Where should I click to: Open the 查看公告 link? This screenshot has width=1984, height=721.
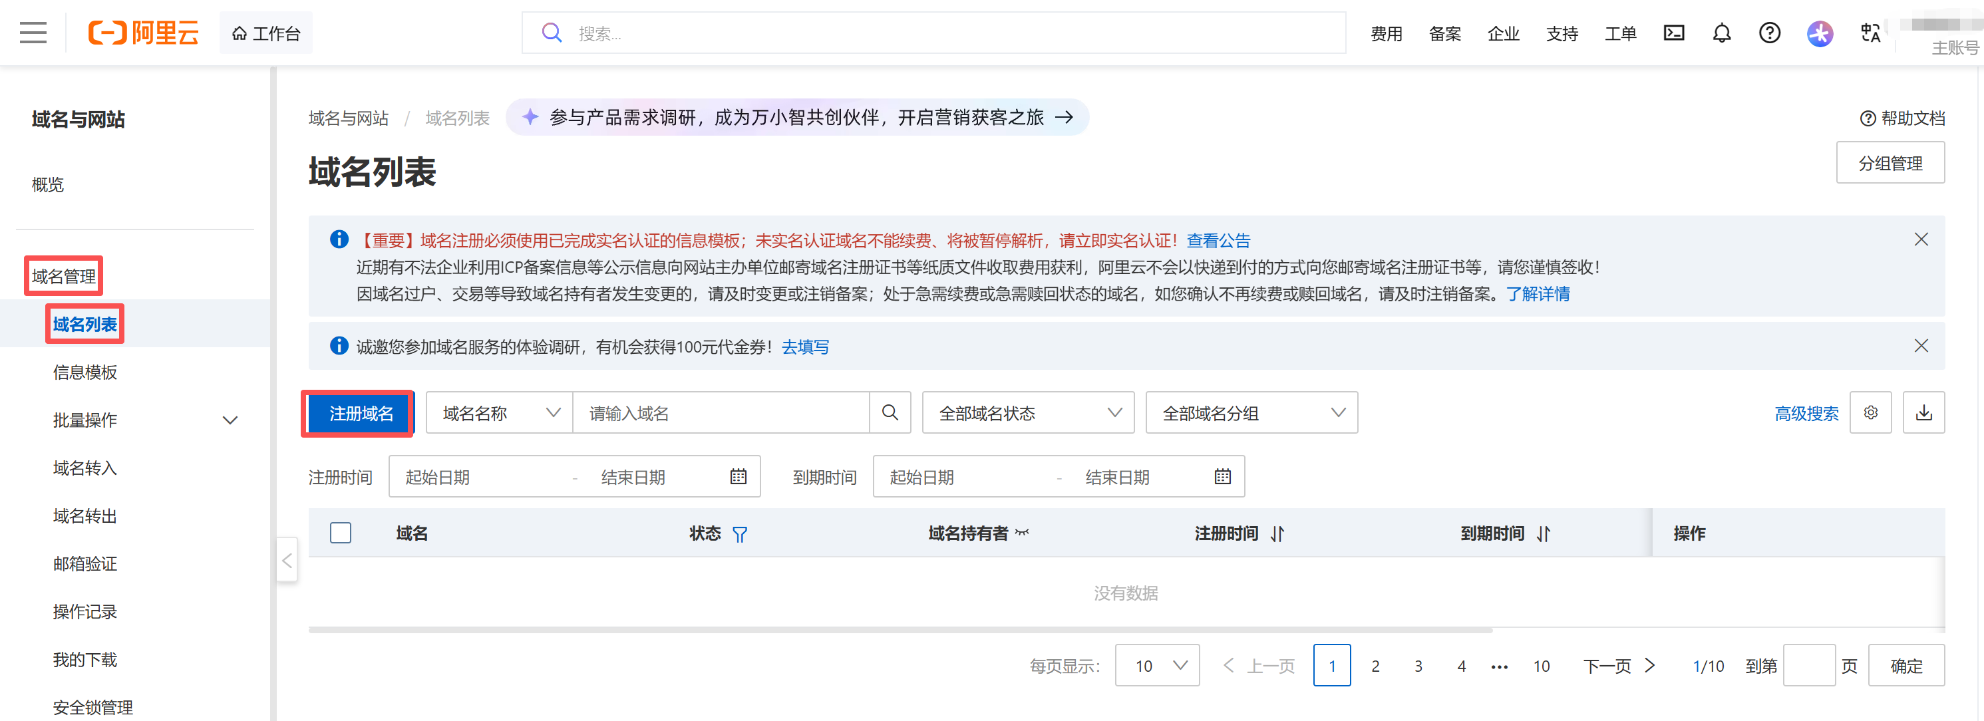[x=1218, y=240]
